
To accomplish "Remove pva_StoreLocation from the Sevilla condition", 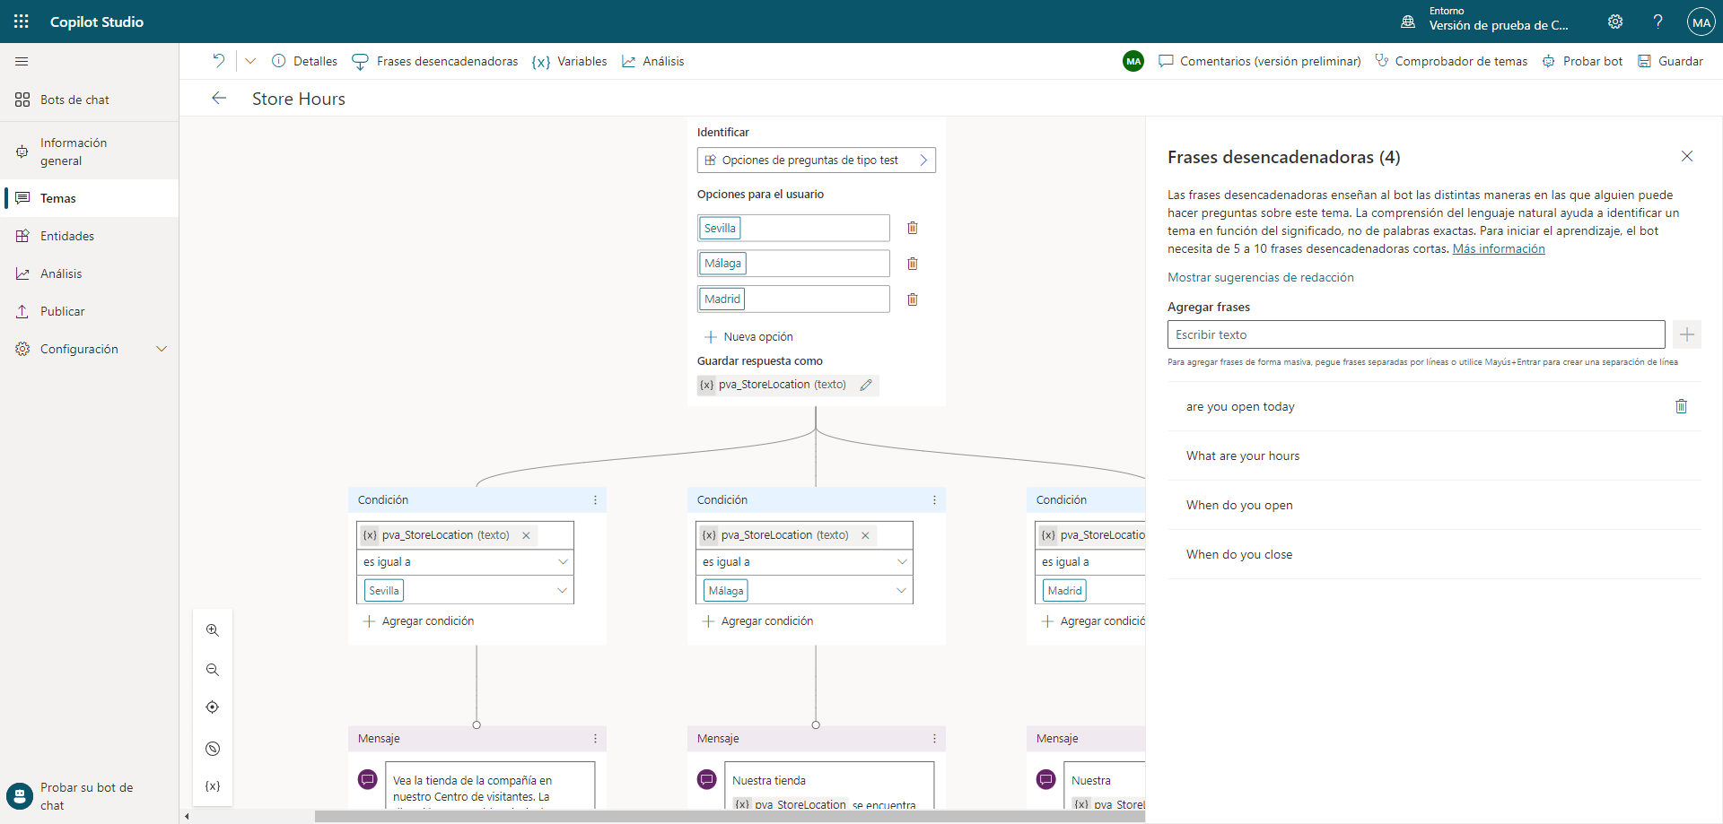I will [x=527, y=535].
